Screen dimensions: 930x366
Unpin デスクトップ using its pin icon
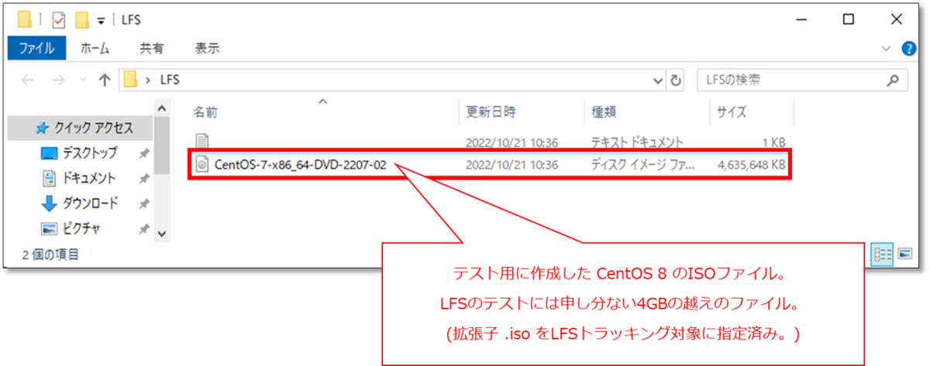coord(143,154)
